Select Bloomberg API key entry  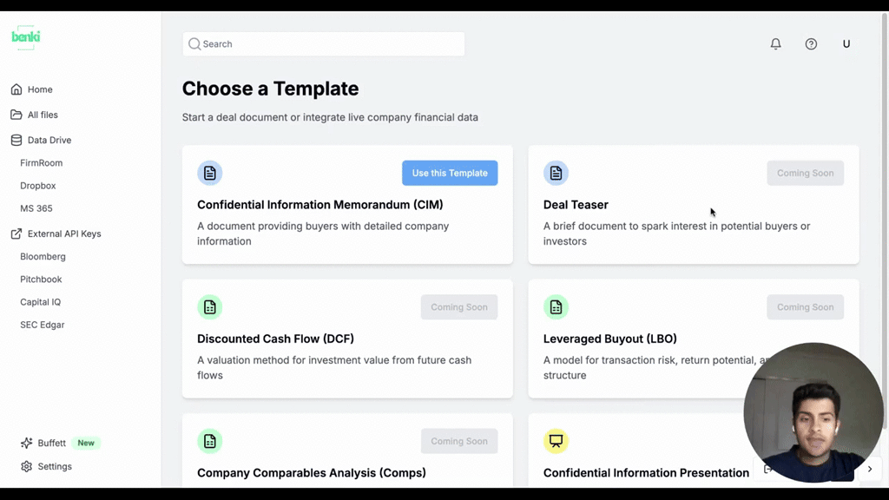43,256
